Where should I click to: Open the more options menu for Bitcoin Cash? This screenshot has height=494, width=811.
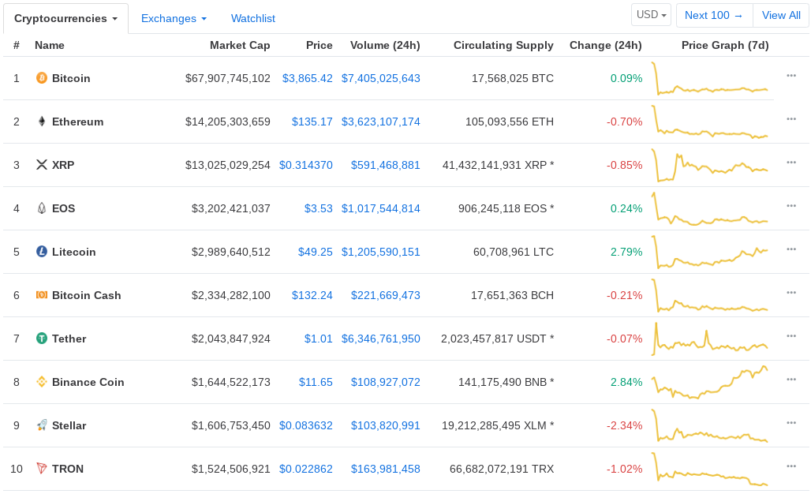(791, 293)
